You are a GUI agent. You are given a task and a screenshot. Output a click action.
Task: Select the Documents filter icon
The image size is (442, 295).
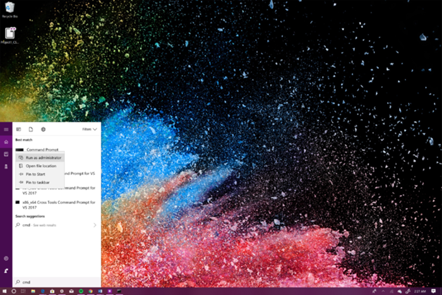[x=30, y=129]
